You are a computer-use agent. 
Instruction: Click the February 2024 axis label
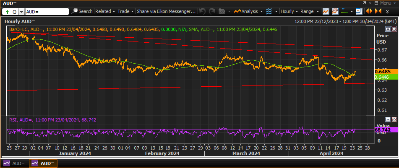pos(163,153)
